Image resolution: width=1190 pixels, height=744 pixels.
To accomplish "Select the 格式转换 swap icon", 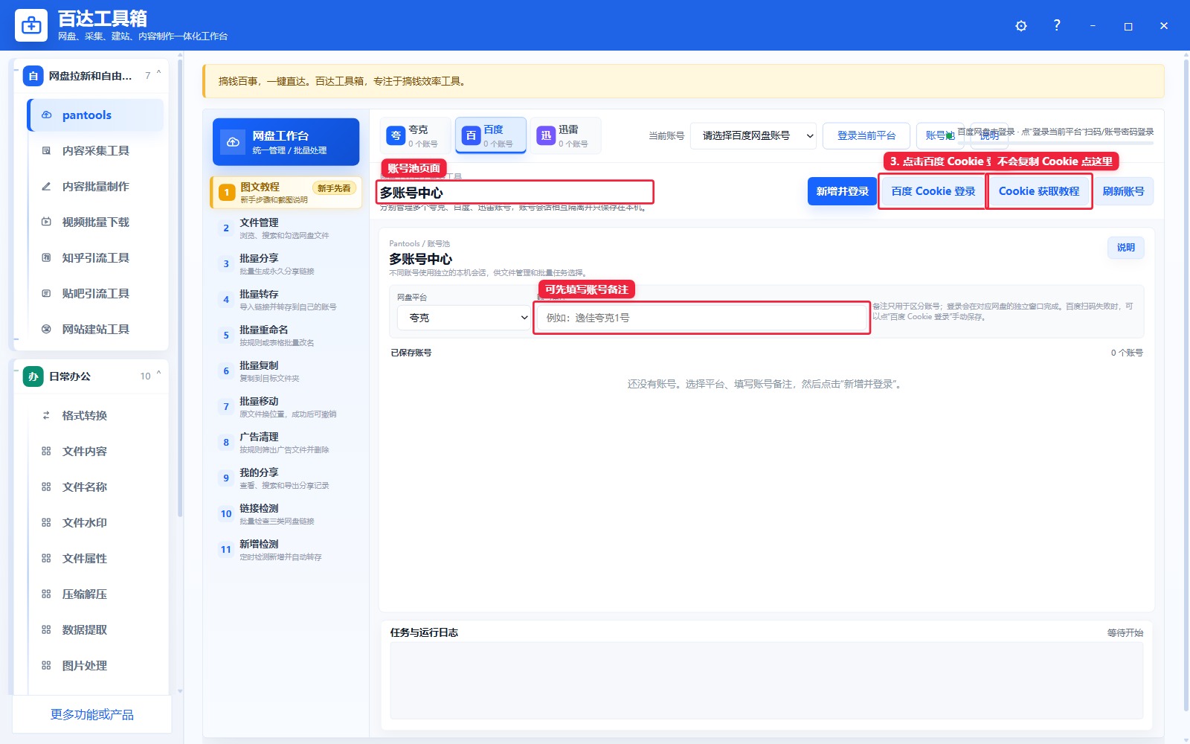I will pyautogui.click(x=46, y=416).
